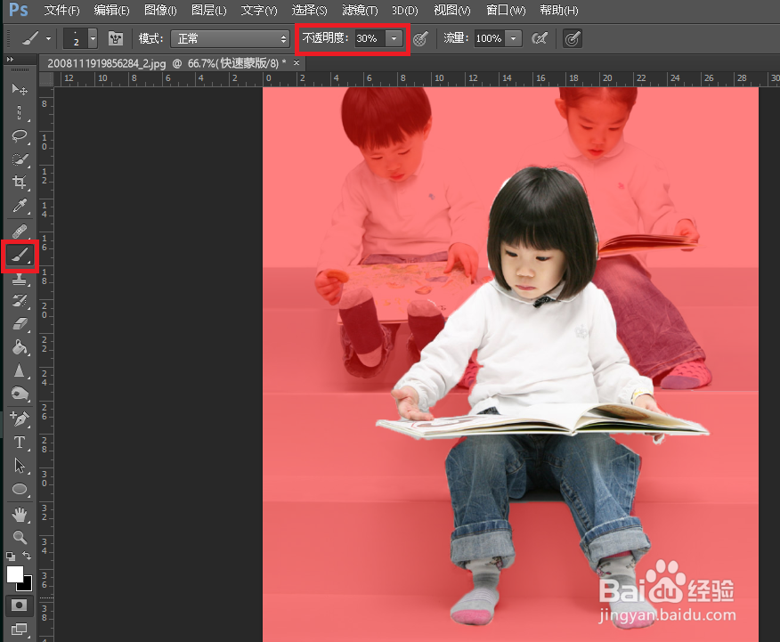
Task: Open opacity slider dropdown arrow
Action: click(394, 38)
